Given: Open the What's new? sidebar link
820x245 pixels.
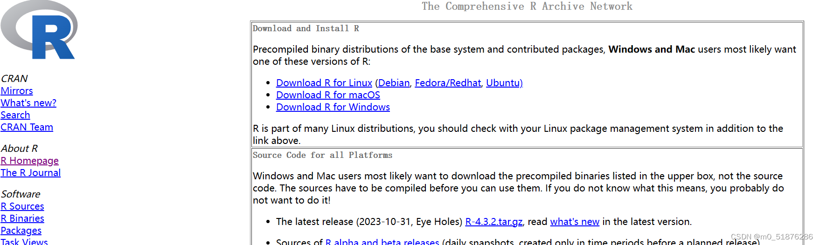Looking at the screenshot, I should tap(28, 103).
